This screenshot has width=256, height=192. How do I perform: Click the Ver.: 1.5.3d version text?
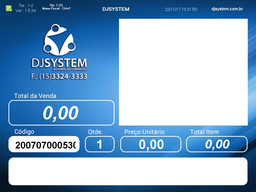26,10
